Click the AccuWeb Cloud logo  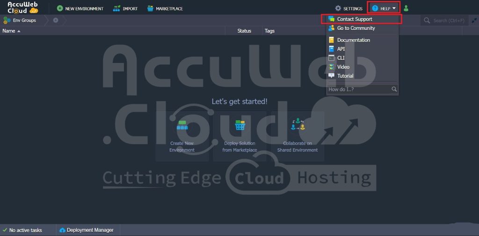[23, 7]
